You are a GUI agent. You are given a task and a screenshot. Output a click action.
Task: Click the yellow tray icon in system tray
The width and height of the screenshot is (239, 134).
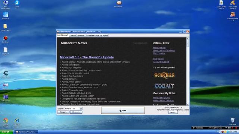pos(225,132)
